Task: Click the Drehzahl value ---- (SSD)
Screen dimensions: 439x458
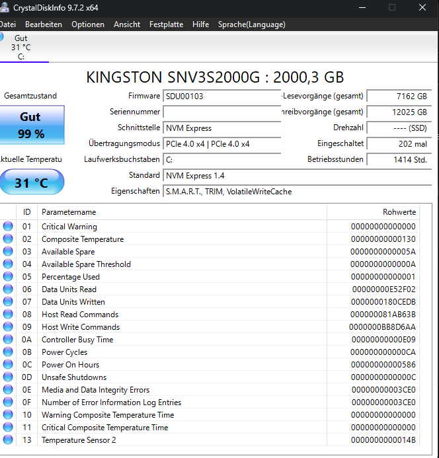Action: pos(399,128)
